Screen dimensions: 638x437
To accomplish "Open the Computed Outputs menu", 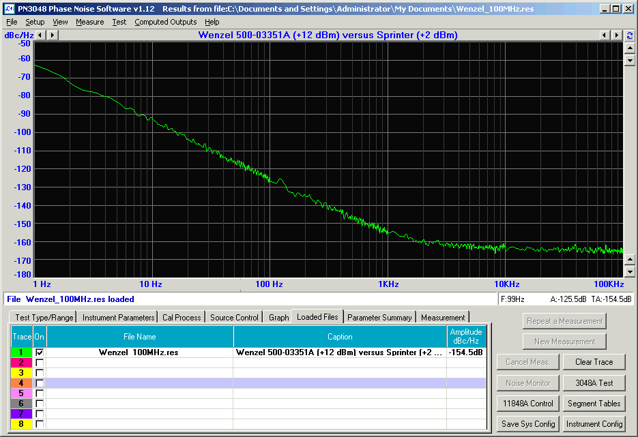I will [x=166, y=22].
